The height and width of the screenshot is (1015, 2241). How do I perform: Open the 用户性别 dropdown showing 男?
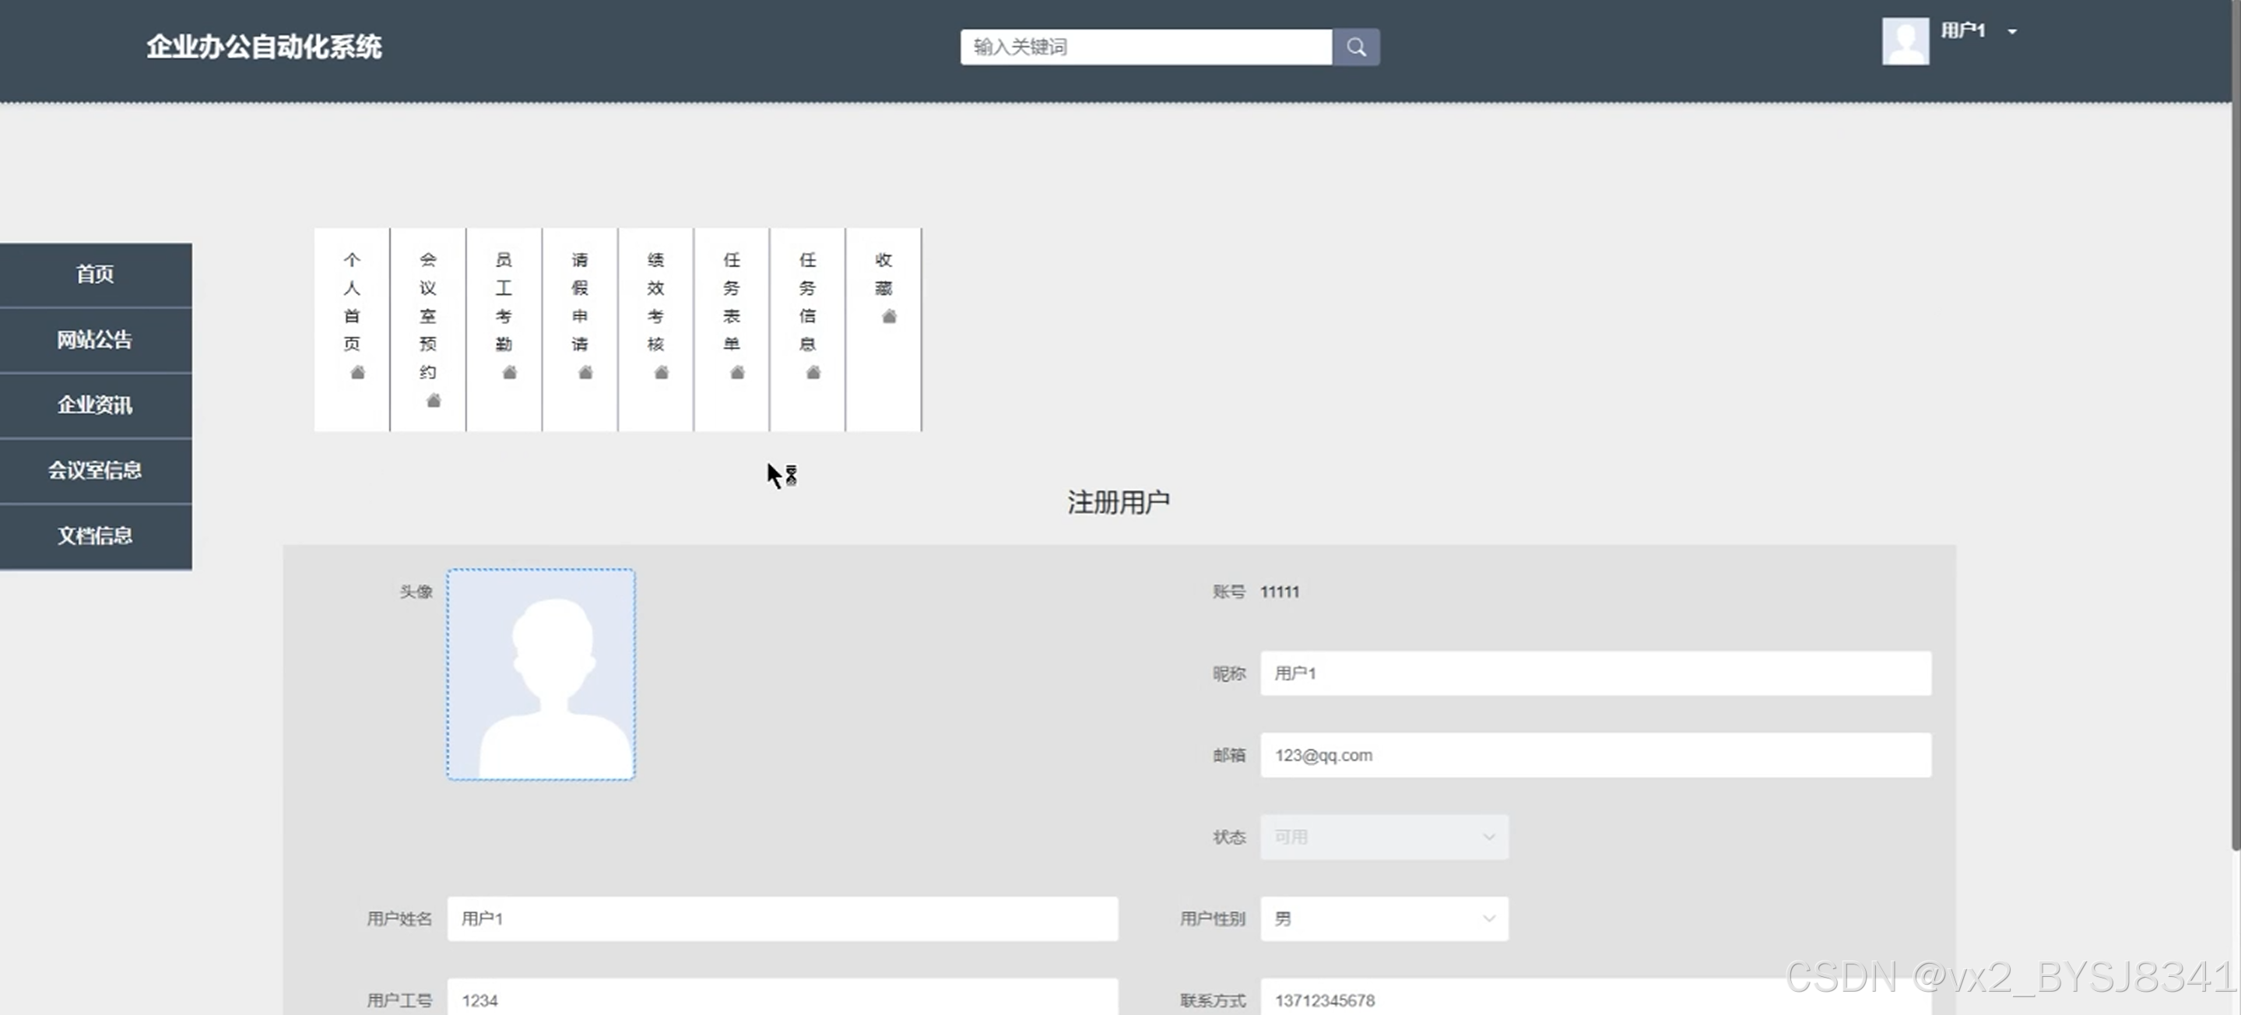[1383, 918]
